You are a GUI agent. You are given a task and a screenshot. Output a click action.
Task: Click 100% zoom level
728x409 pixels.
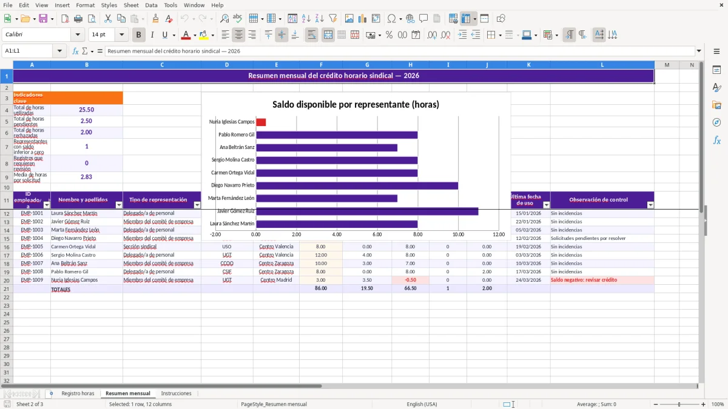tap(718, 404)
